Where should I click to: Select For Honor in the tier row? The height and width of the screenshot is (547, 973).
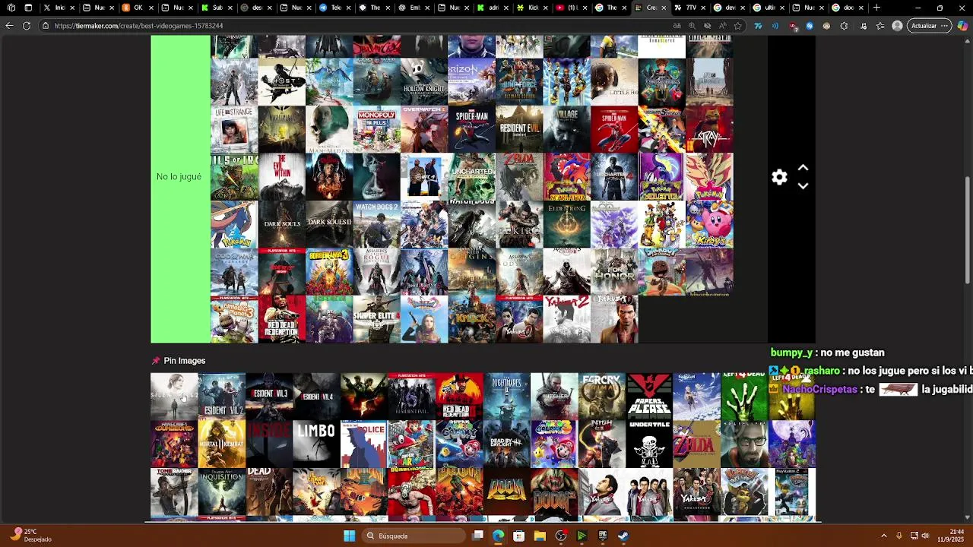tap(614, 272)
